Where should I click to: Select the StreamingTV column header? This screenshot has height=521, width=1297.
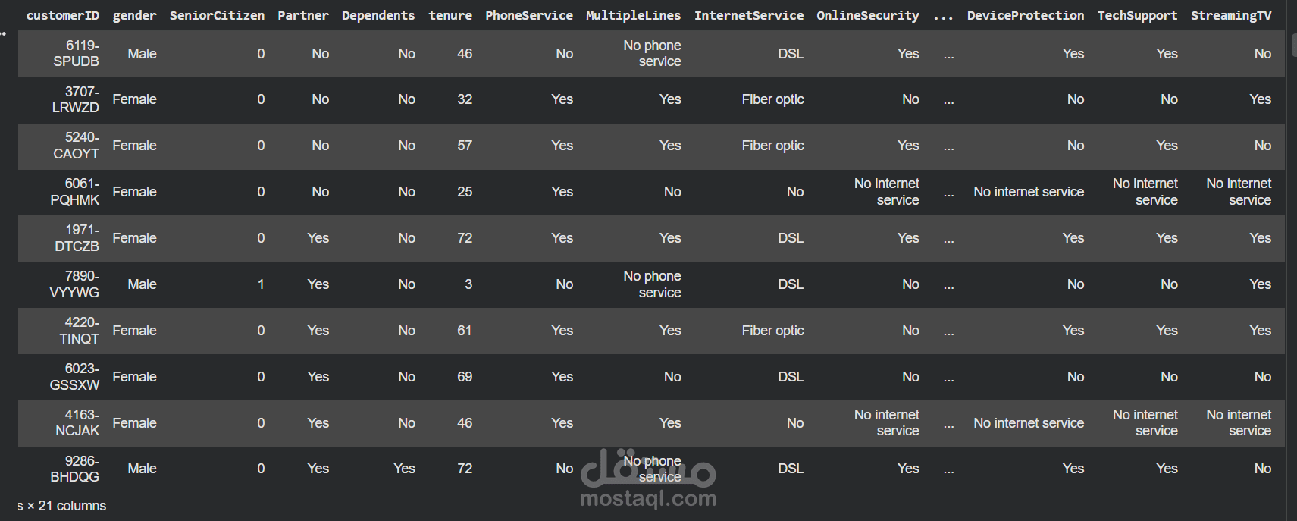coord(1231,15)
